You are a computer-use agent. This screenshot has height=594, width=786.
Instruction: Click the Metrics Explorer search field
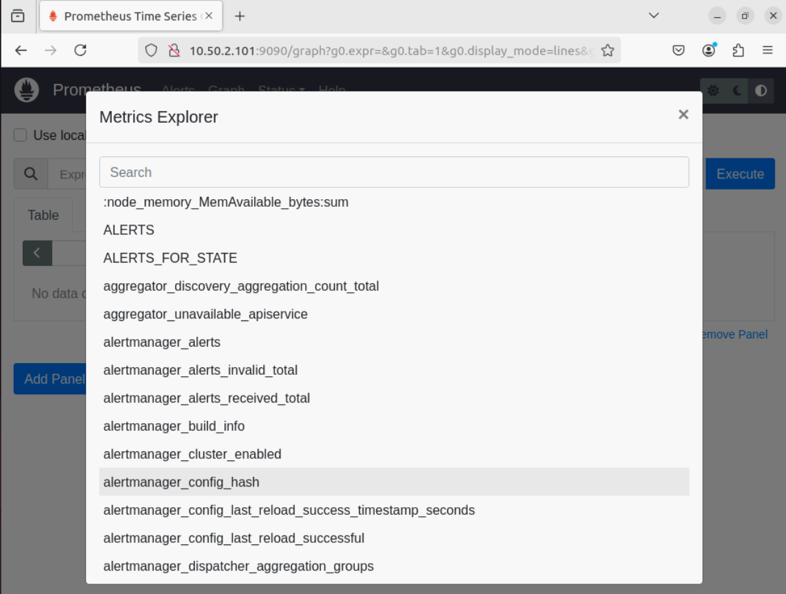[394, 172]
